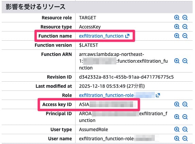
Task: Click external link icon beside exfiltration_function
Action: pos(127,36)
